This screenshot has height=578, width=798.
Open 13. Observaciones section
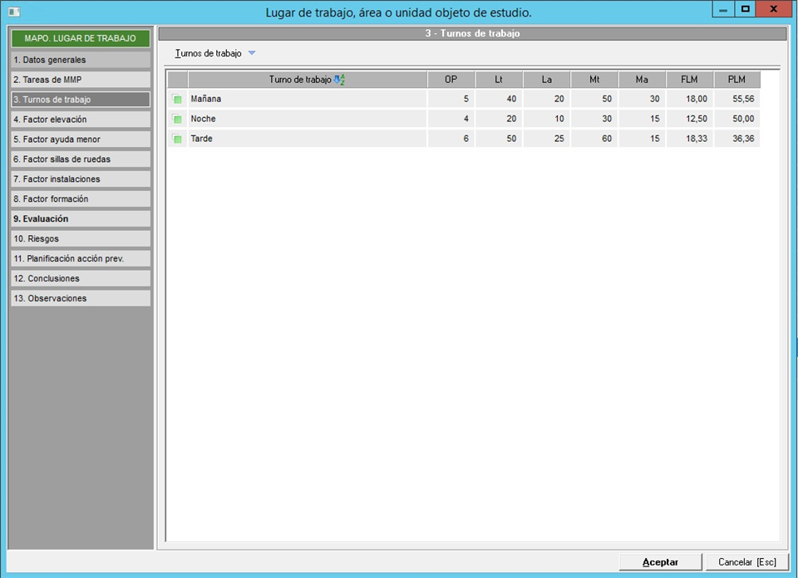[81, 299]
